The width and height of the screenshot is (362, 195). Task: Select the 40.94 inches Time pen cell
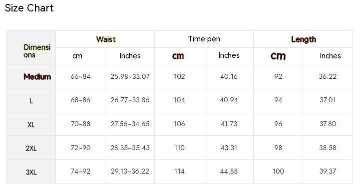[x=229, y=100]
